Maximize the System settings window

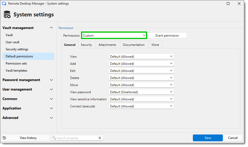(x=228, y=3)
